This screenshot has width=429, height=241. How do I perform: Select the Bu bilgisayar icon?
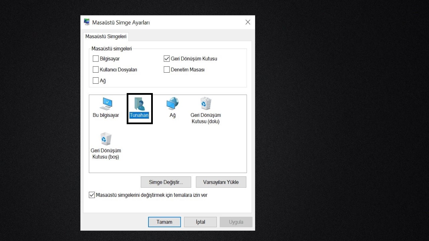pos(106,104)
